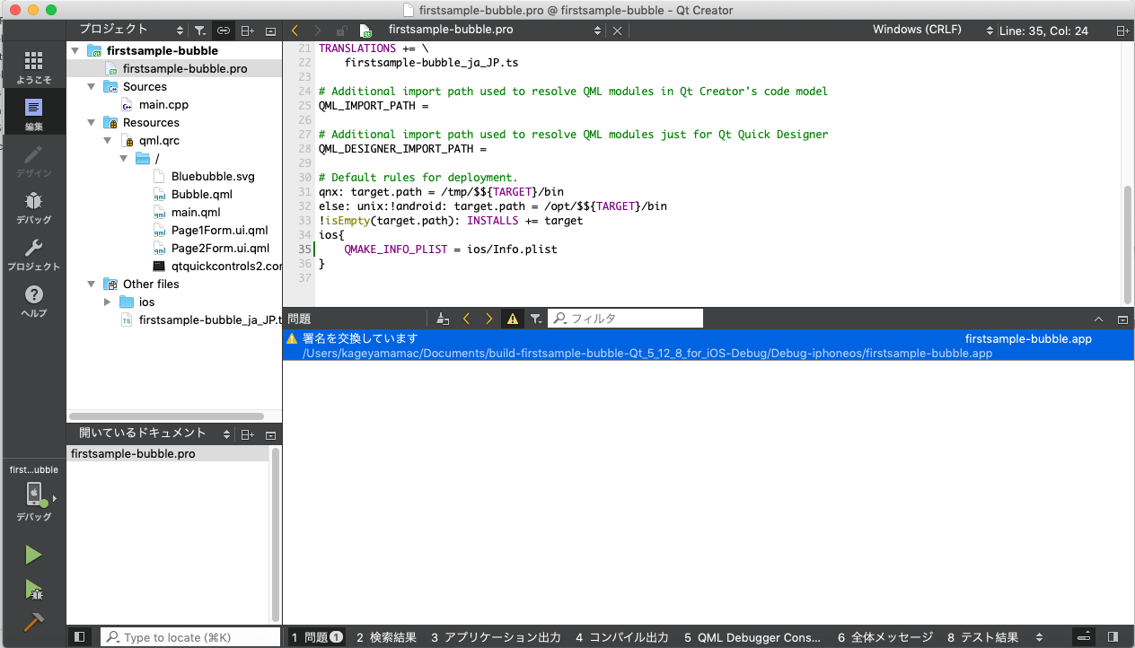
Task: Run the project with the green play button
Action: [33, 555]
